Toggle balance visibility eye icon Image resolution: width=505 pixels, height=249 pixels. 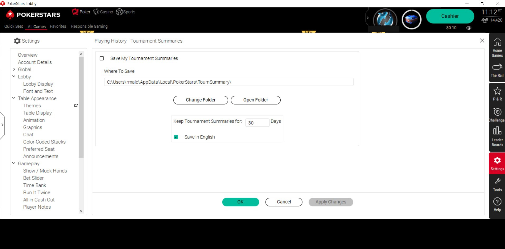pos(469,28)
